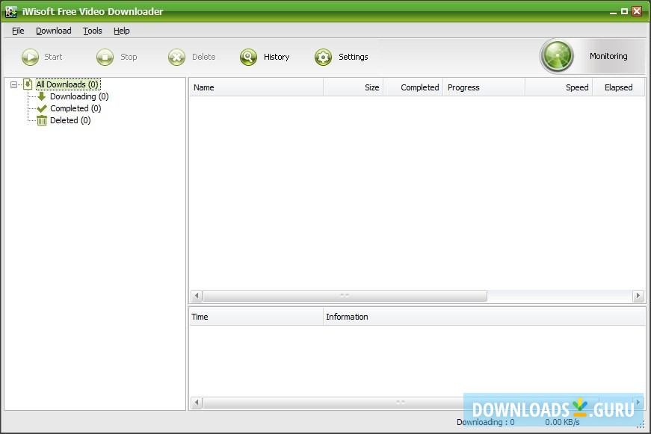Click the Monitoring radar icon

click(557, 56)
